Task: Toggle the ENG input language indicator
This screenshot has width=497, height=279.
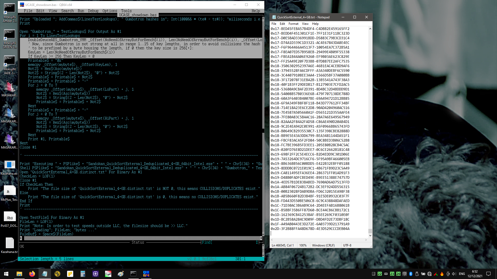Action: click(462, 274)
